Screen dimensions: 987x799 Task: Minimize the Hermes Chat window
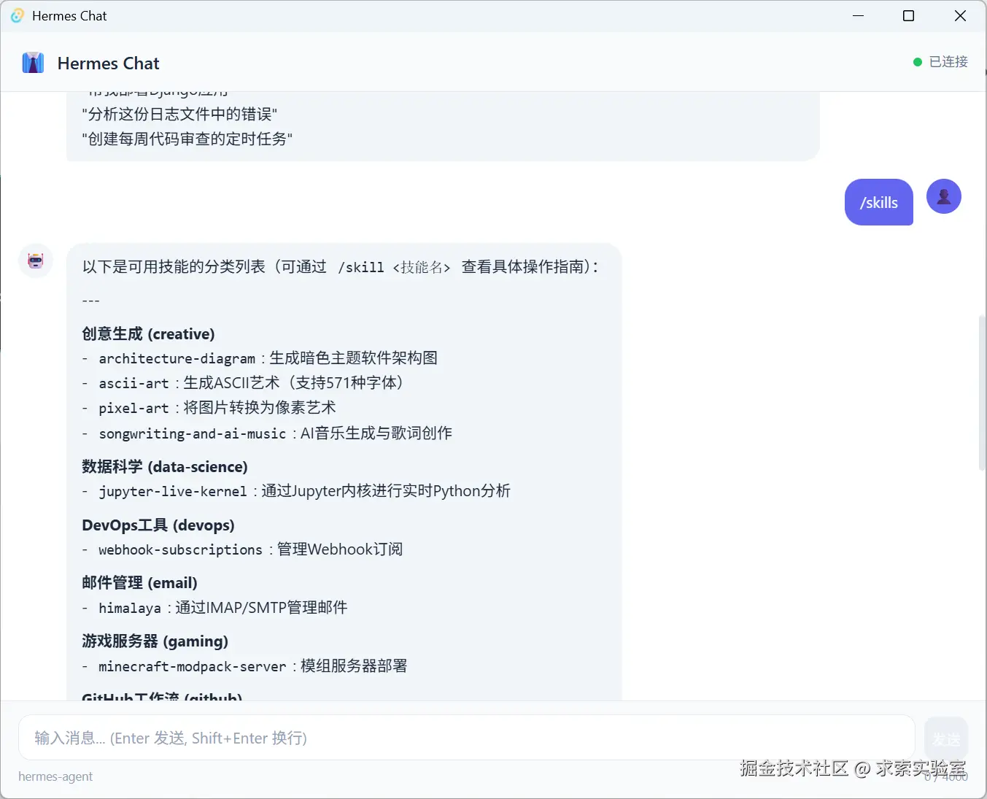click(858, 15)
